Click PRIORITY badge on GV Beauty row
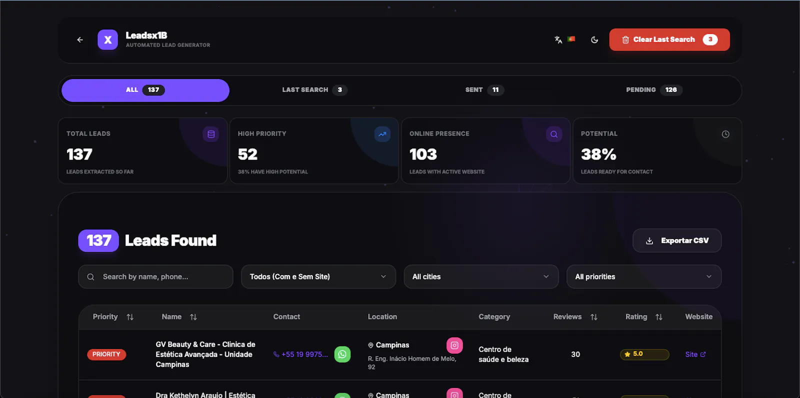 106,354
